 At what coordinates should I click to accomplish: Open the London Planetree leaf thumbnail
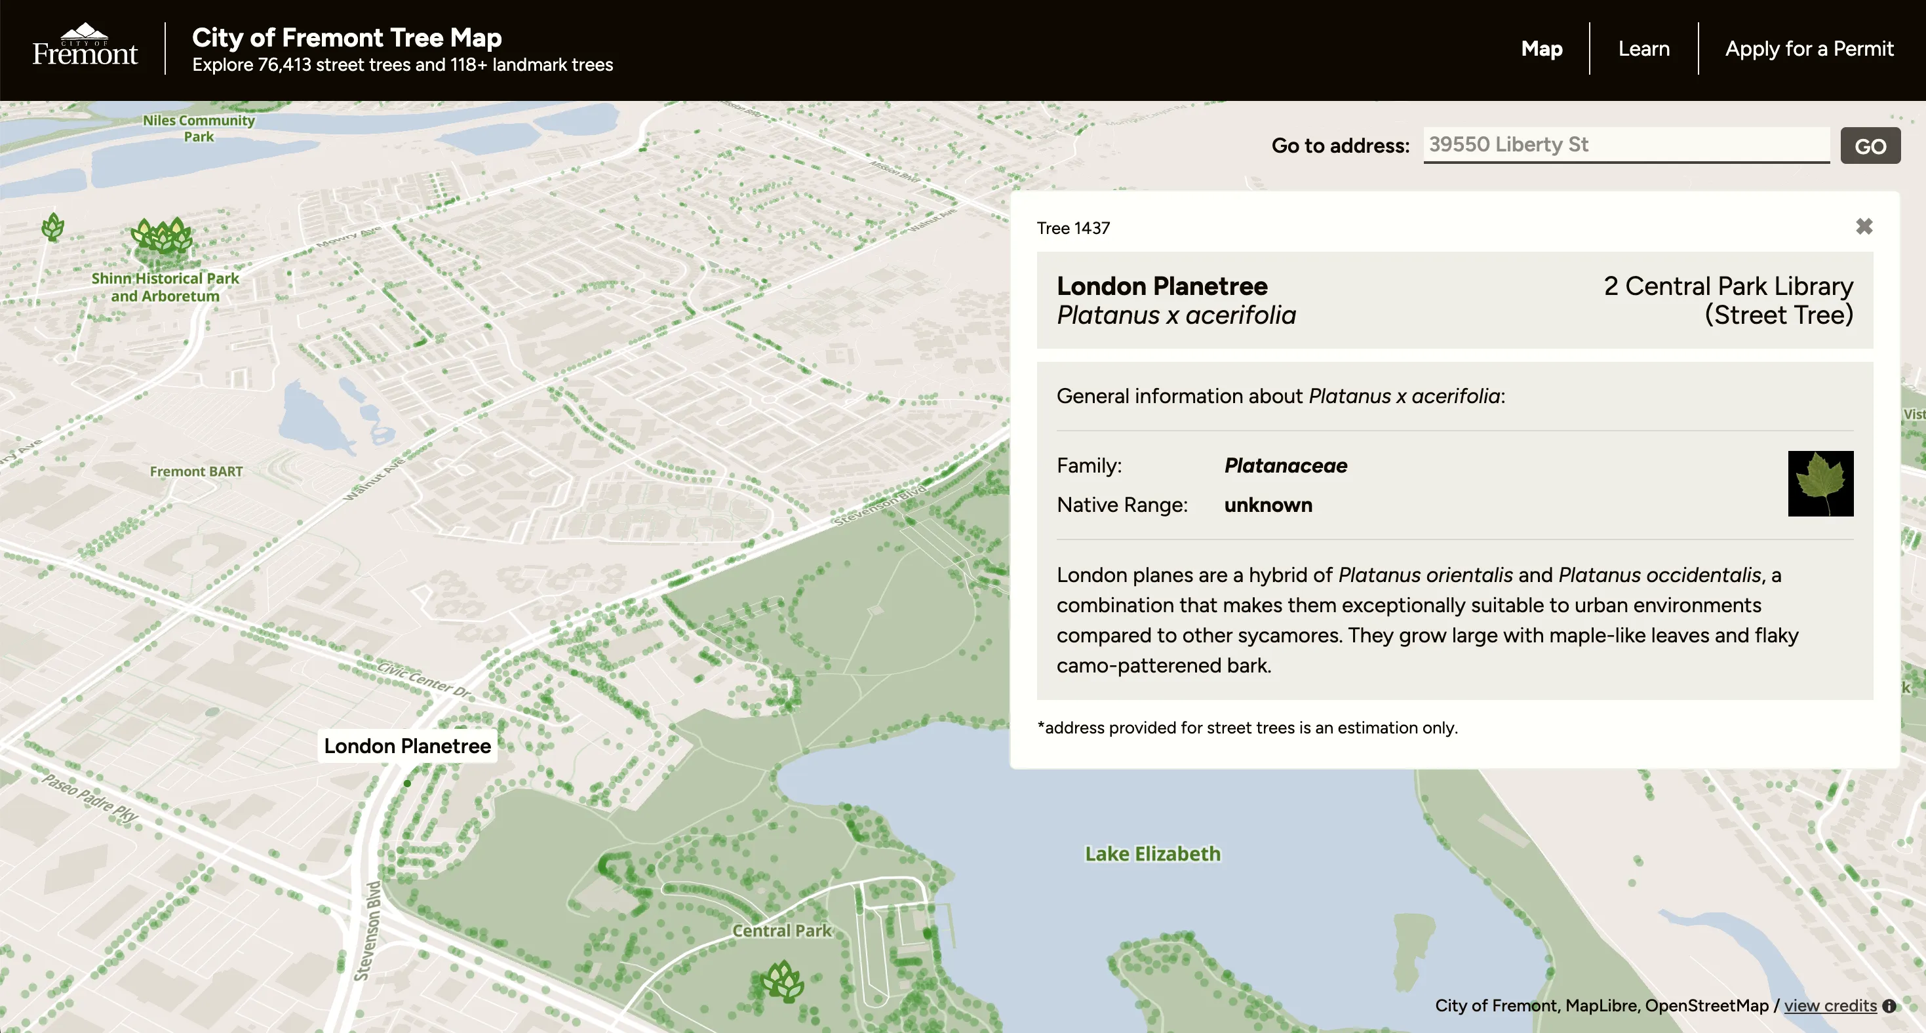pyautogui.click(x=1820, y=484)
